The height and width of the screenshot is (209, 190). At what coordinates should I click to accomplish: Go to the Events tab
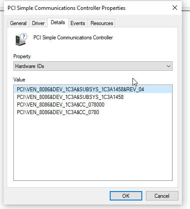coord(78,23)
